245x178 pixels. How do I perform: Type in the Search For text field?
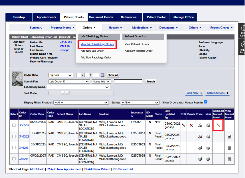128,81
